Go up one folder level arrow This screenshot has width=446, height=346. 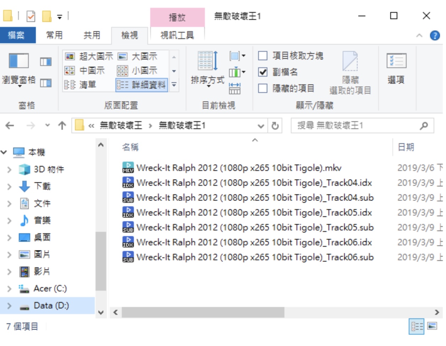(x=62, y=125)
